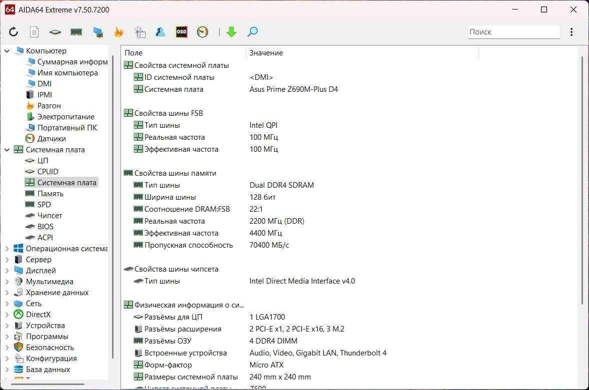The width and height of the screenshot is (589, 390).
Task: Open the CPUID tree item
Action: click(47, 171)
